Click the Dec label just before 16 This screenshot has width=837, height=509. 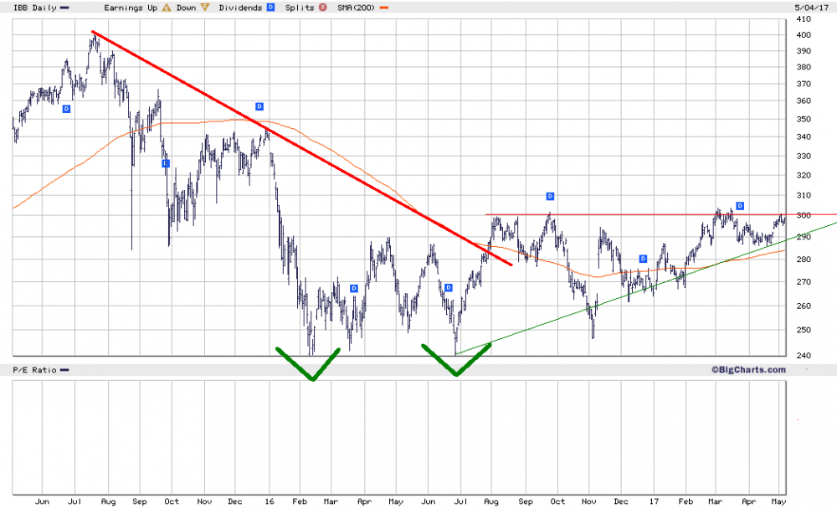coord(235,501)
